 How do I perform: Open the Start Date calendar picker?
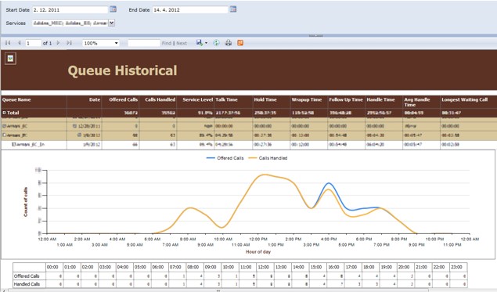pyautogui.click(x=113, y=9)
